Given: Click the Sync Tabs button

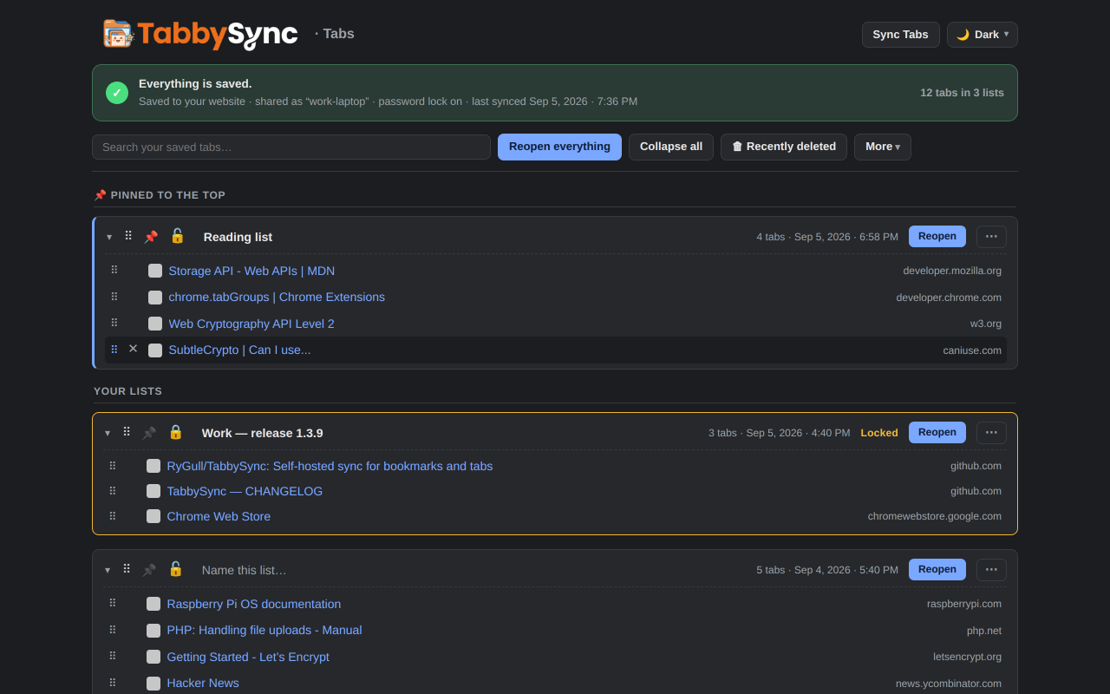Looking at the screenshot, I should pyautogui.click(x=901, y=35).
